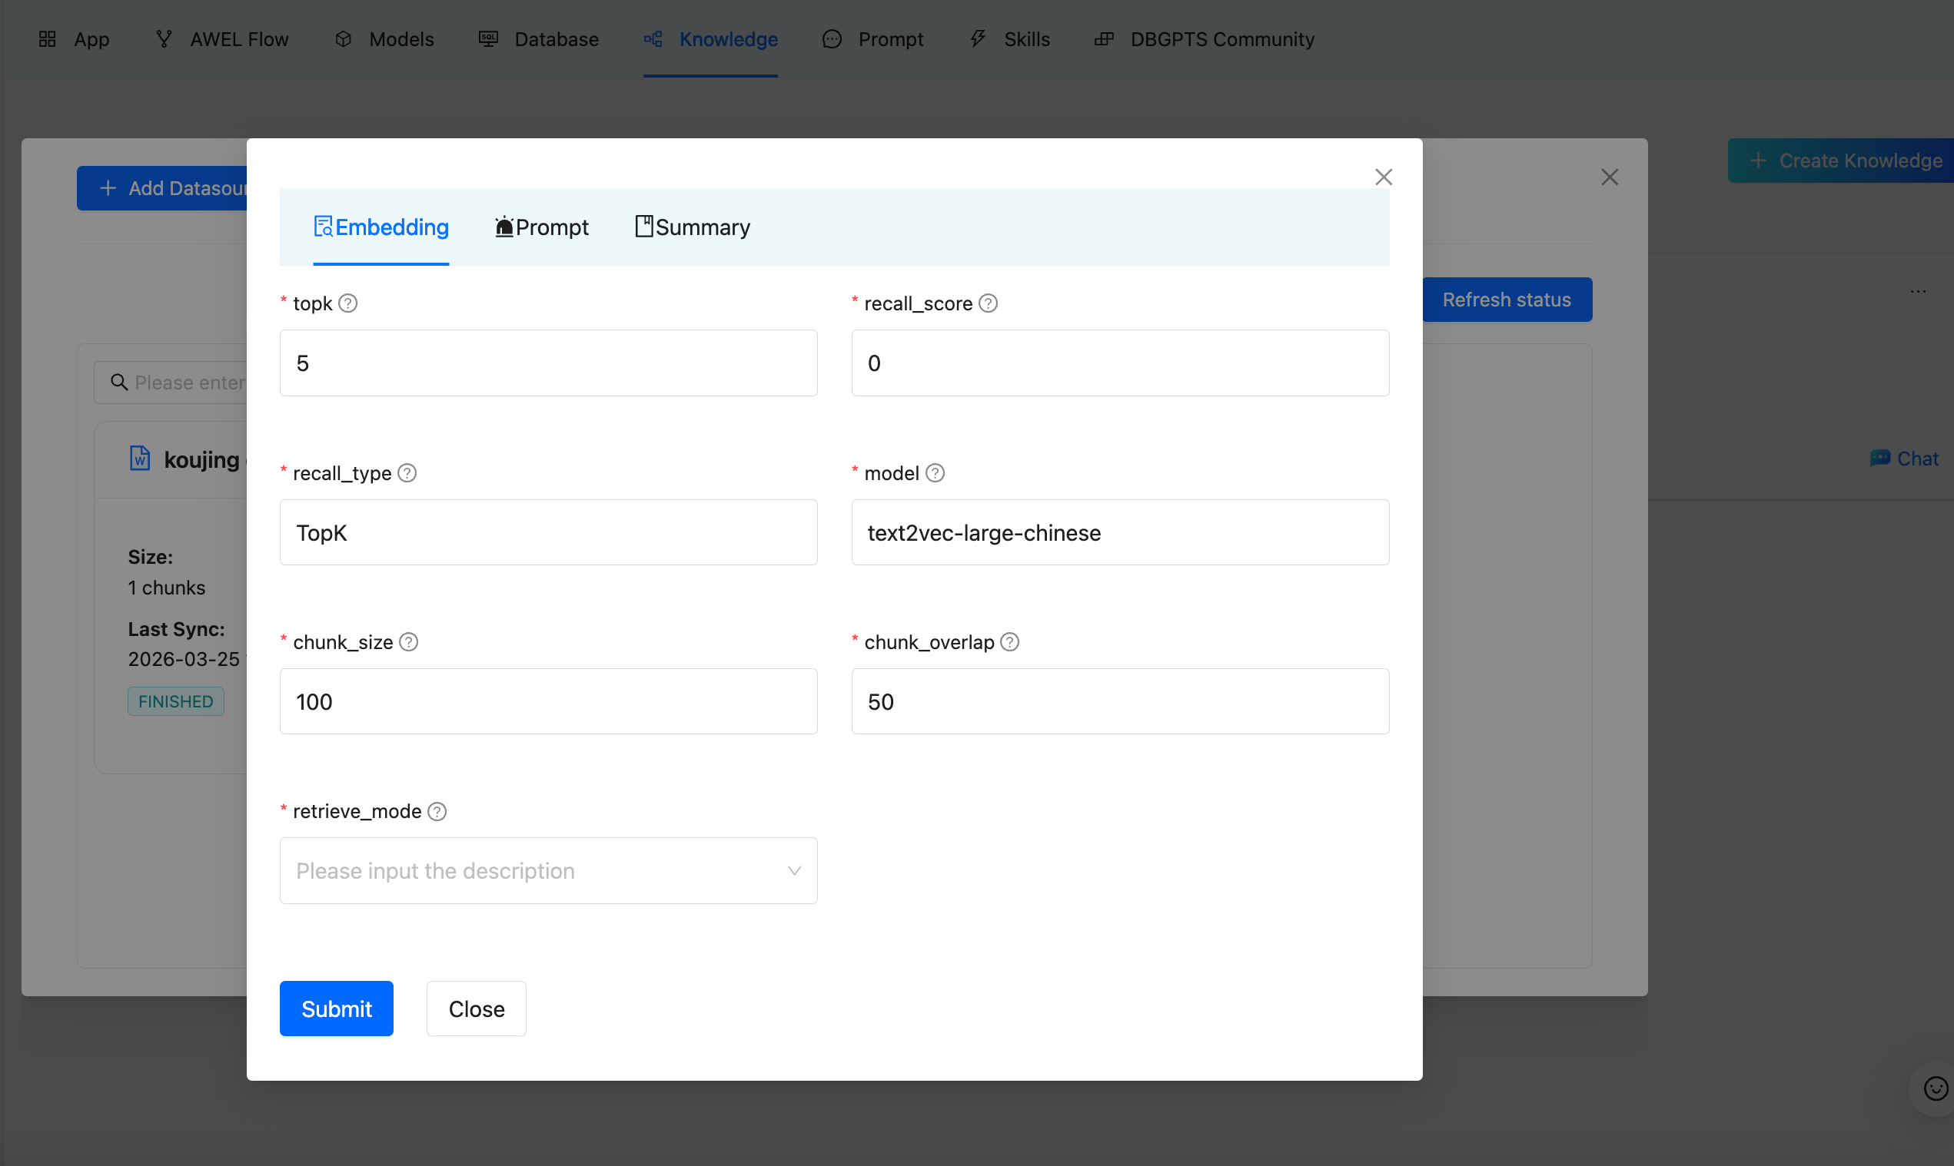Click the Close button beside Submit
The height and width of the screenshot is (1166, 1954).
point(476,1009)
